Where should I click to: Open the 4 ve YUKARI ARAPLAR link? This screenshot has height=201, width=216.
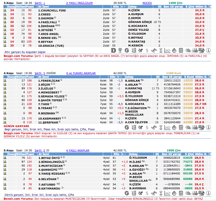click(x=81, y=73)
